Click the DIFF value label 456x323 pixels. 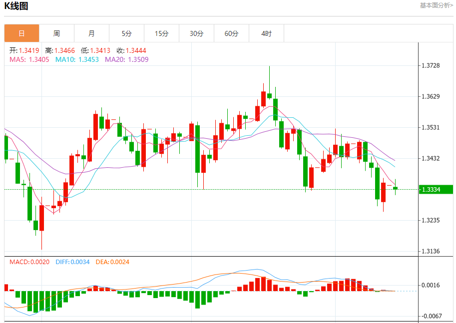[72, 262]
